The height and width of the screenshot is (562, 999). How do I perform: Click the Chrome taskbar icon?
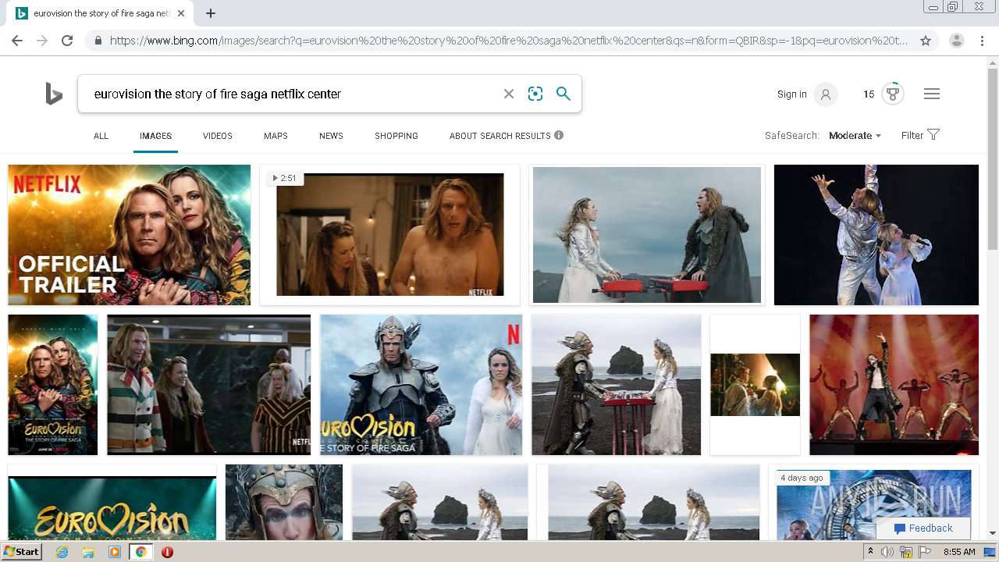coord(141,552)
